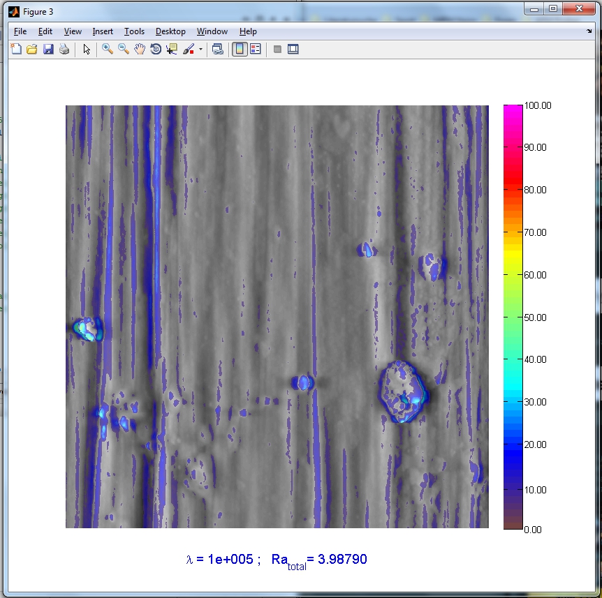
Task: Click the Link Plot toolbar button
Action: click(x=218, y=50)
